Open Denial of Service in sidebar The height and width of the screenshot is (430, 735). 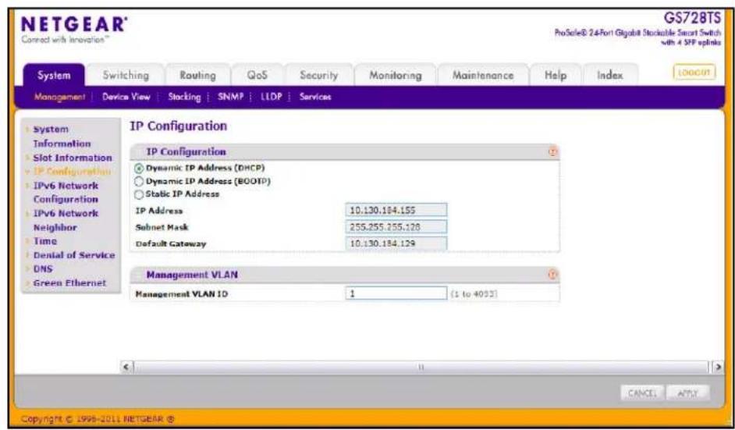coord(74,255)
